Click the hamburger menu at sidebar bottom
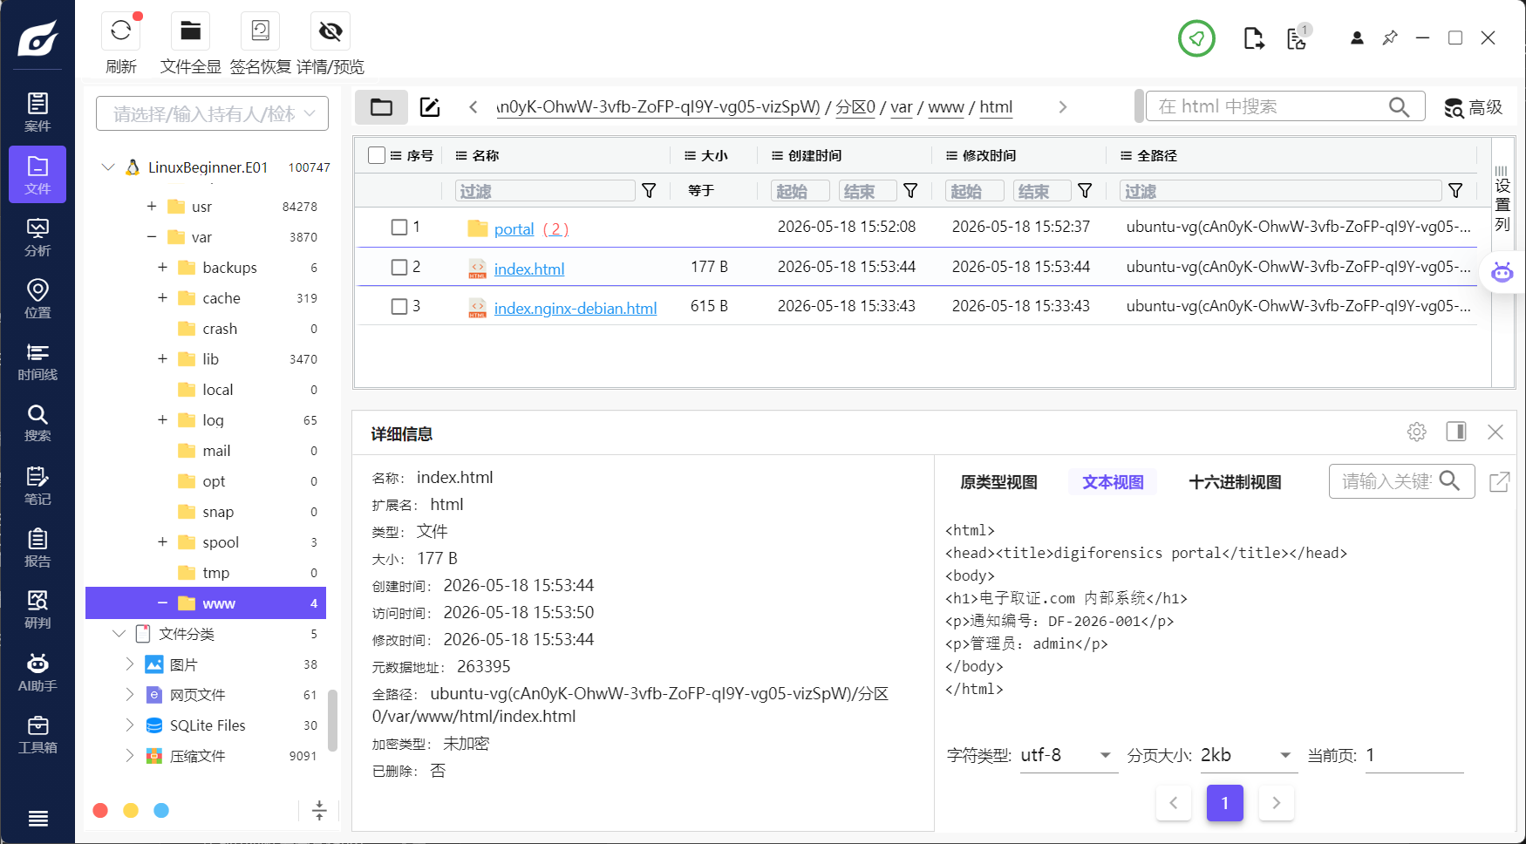 click(x=37, y=818)
